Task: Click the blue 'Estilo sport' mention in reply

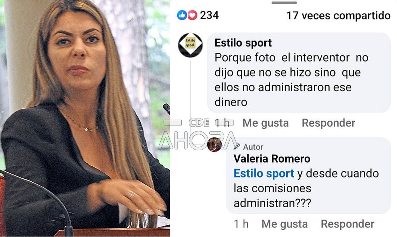Action: pyautogui.click(x=264, y=173)
